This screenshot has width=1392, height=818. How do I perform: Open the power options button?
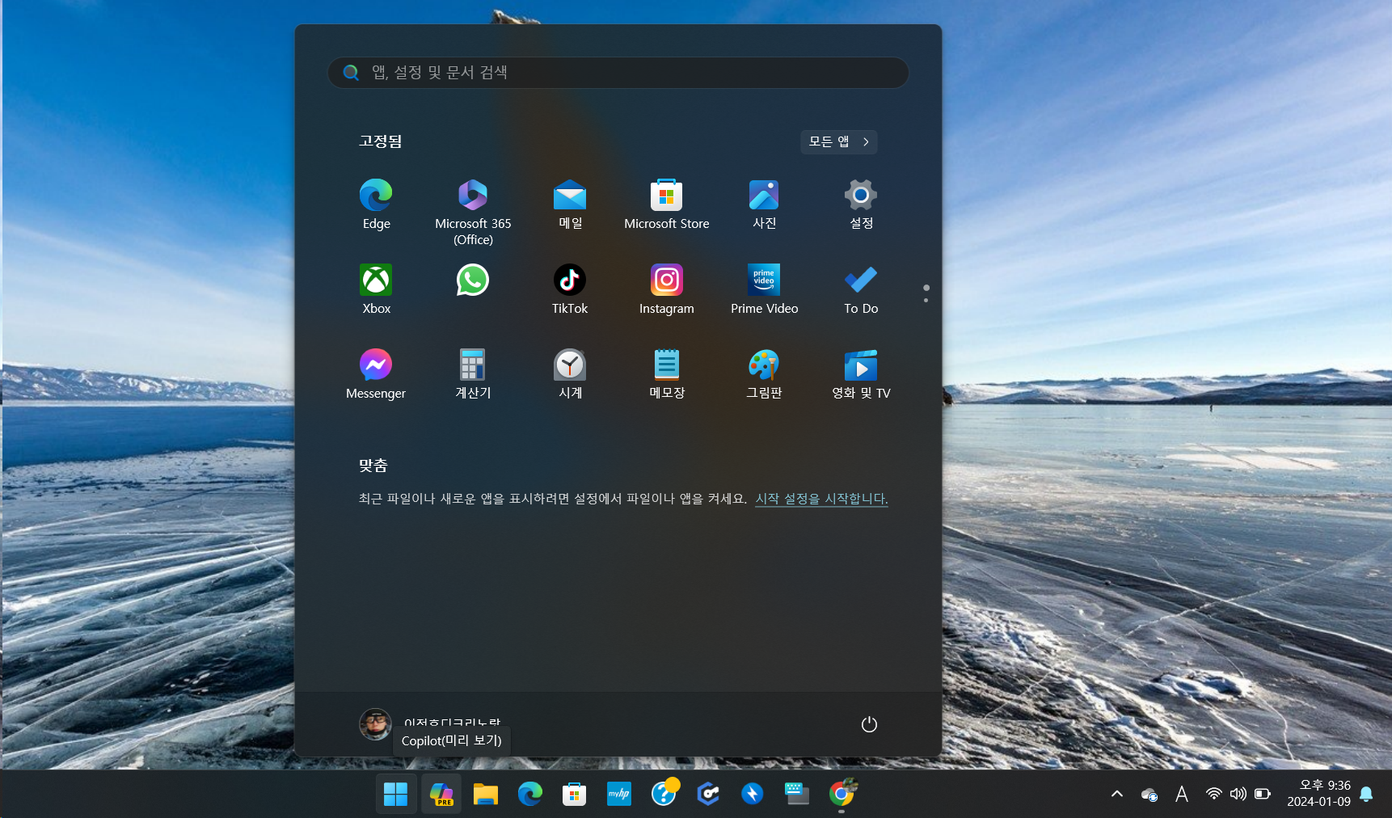pos(869,724)
